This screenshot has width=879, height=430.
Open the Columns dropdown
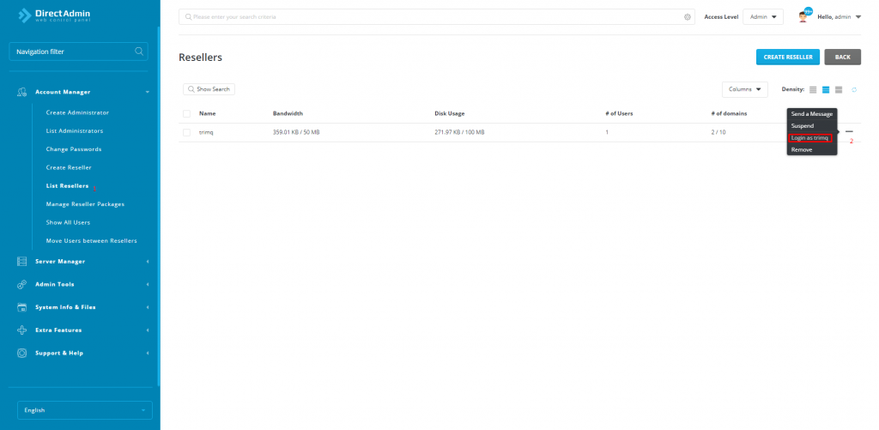click(745, 89)
